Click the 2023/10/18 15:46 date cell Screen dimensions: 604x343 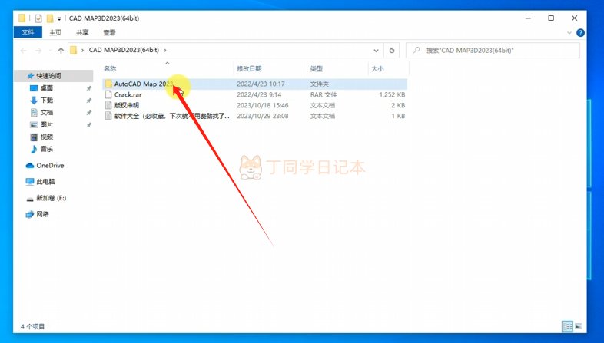click(x=263, y=105)
